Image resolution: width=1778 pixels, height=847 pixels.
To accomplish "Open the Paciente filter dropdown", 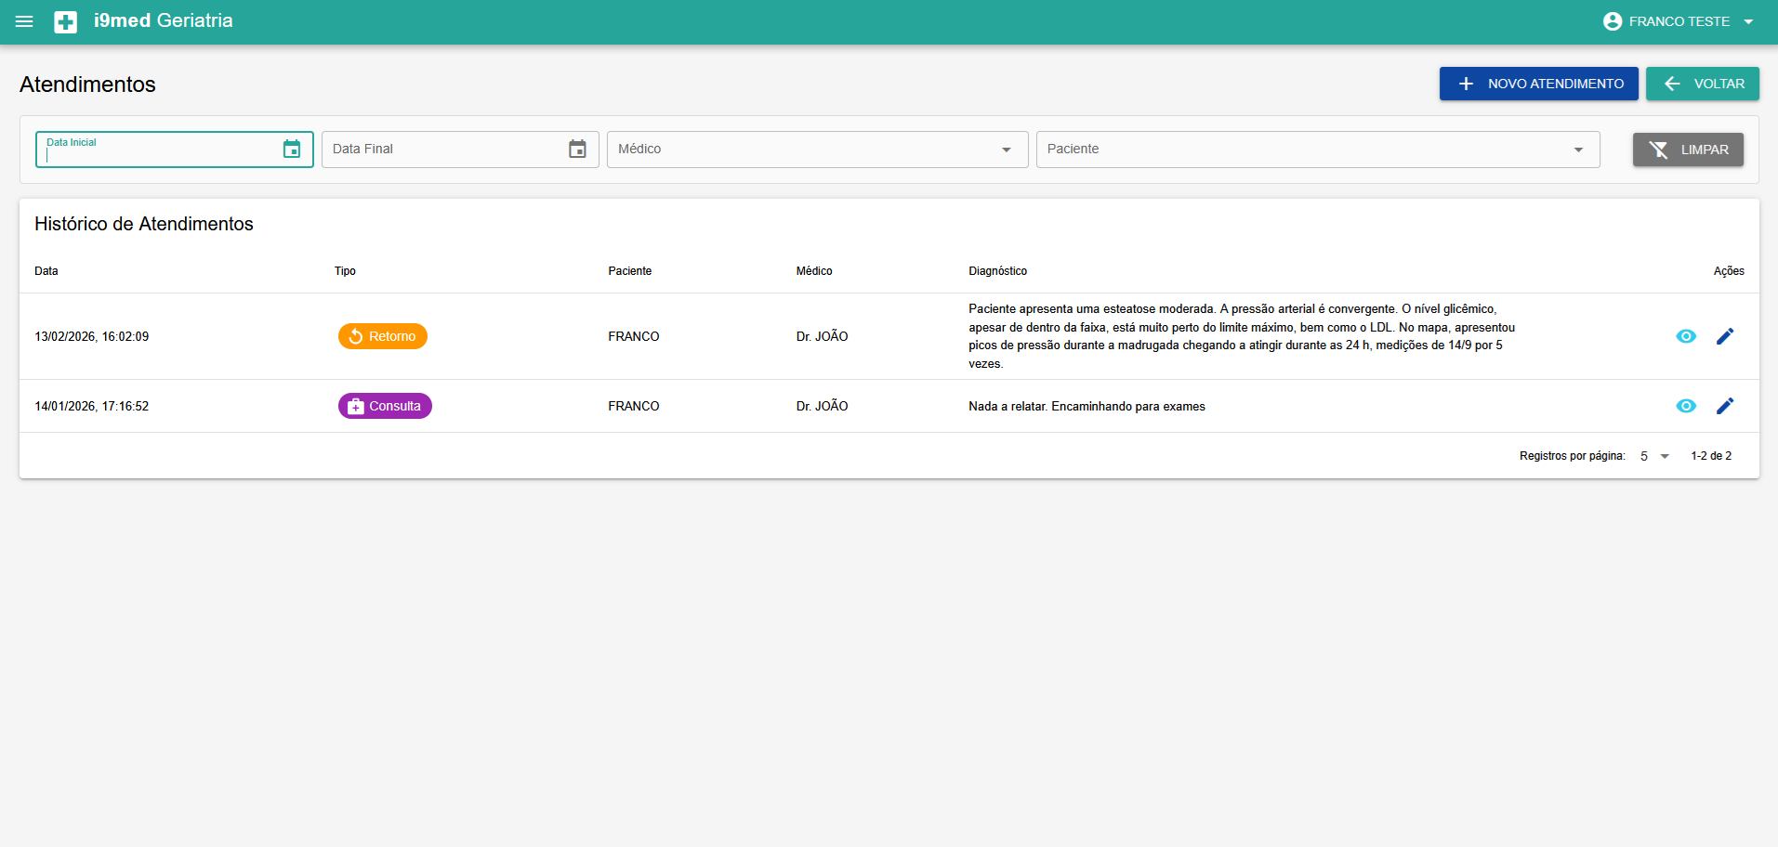I will [1318, 150].
